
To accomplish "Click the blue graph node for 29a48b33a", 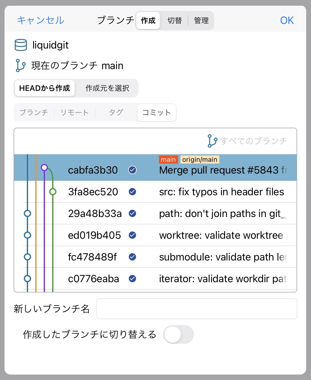I will [x=27, y=213].
